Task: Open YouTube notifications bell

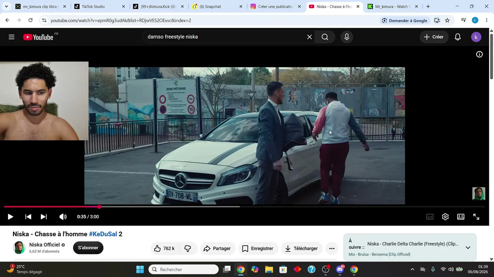Action: pos(458,37)
